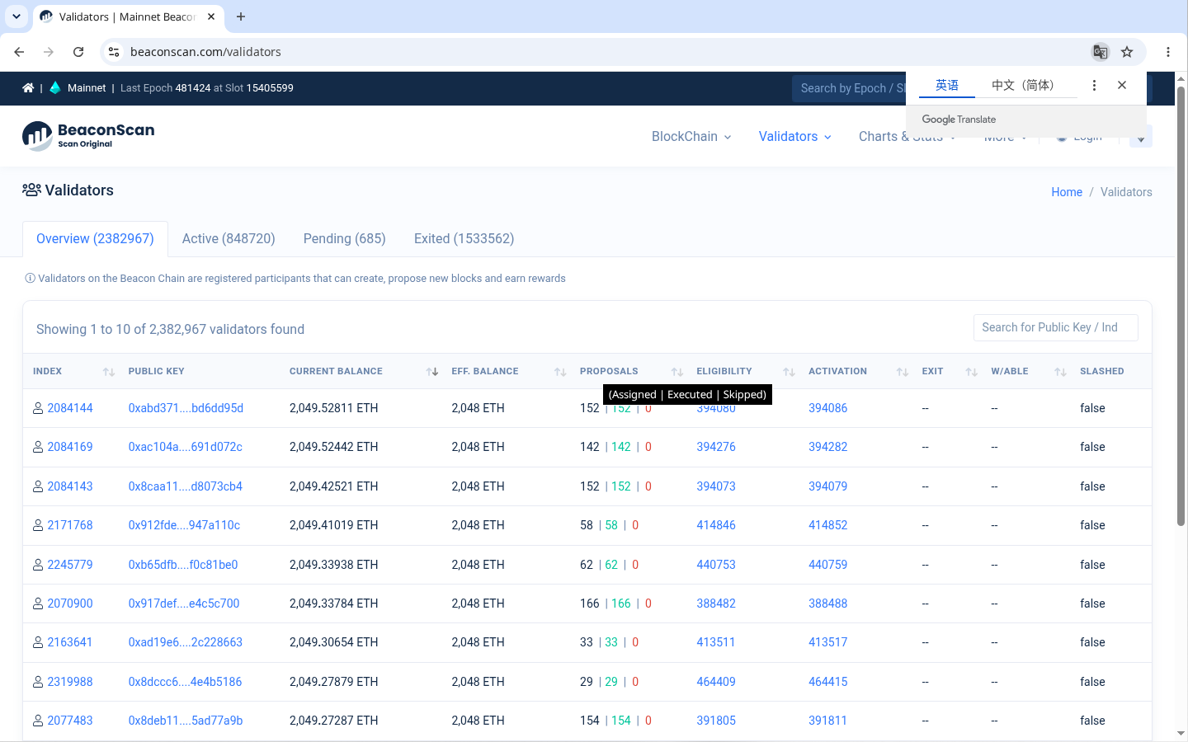Screen dimensions: 1188x742
Task: Open activation epoch 414852
Action: coord(827,525)
